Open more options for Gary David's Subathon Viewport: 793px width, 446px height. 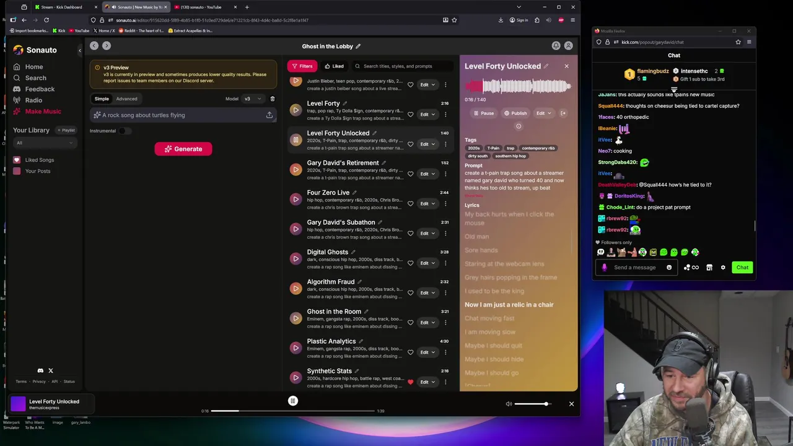(x=445, y=234)
